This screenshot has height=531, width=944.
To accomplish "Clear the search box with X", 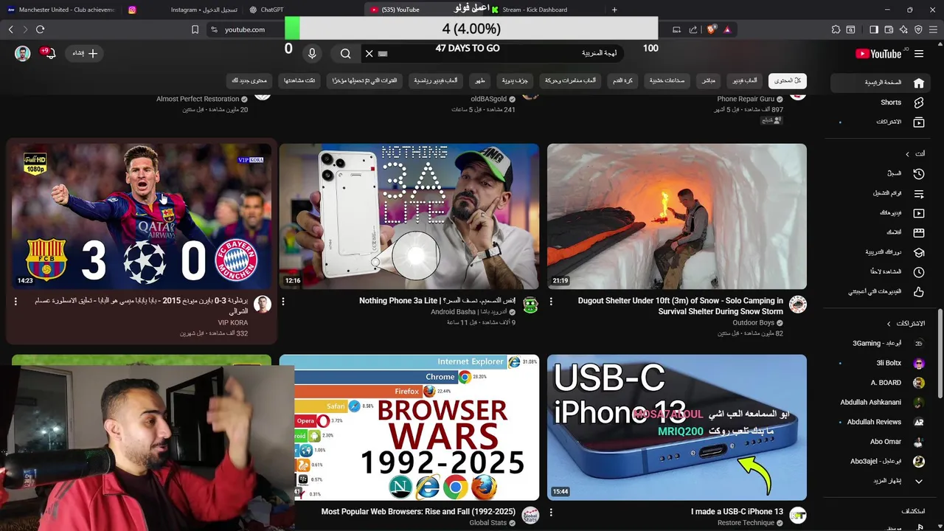I will coord(369,53).
